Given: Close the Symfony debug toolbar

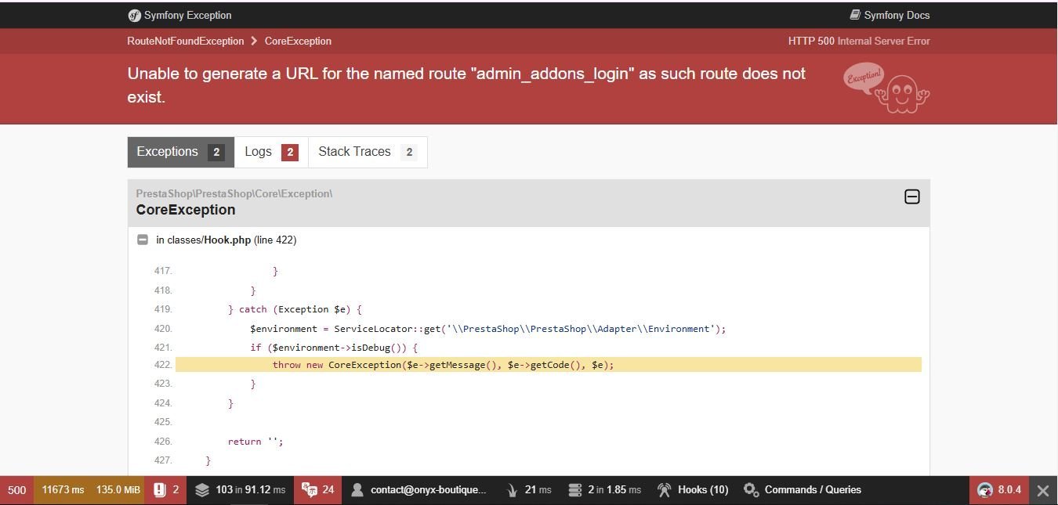Looking at the screenshot, I should (1043, 490).
